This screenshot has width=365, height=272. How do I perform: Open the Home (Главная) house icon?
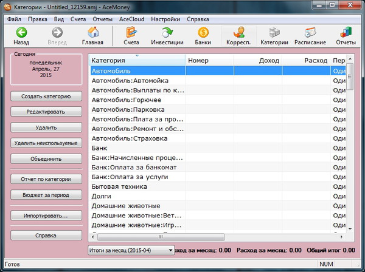(x=93, y=33)
